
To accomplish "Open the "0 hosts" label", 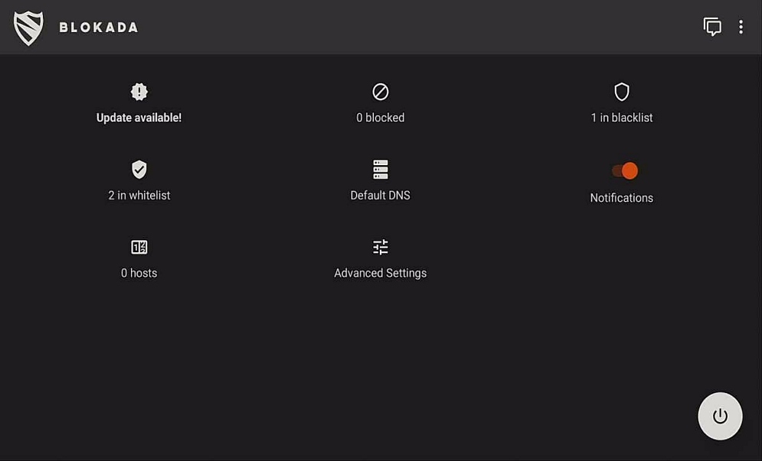I will pyautogui.click(x=139, y=273).
